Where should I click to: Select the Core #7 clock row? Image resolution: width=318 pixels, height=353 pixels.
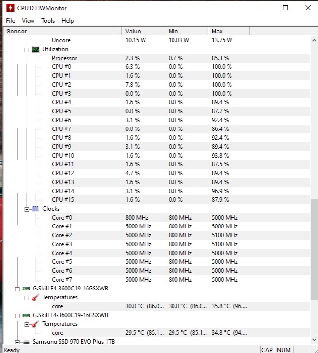tap(180, 280)
